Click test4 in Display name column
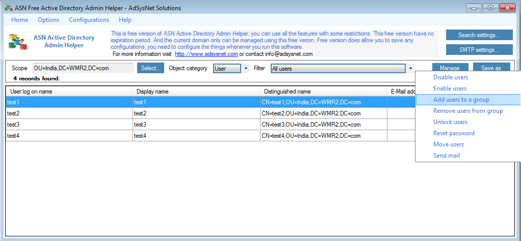This screenshot has height=241, width=521. pyautogui.click(x=196, y=136)
